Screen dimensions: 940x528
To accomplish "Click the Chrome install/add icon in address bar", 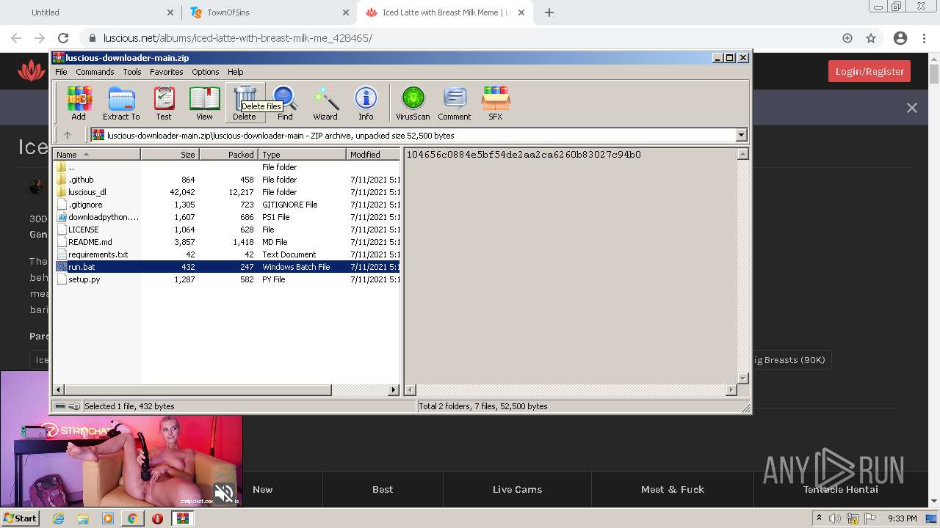I will pyautogui.click(x=847, y=38).
